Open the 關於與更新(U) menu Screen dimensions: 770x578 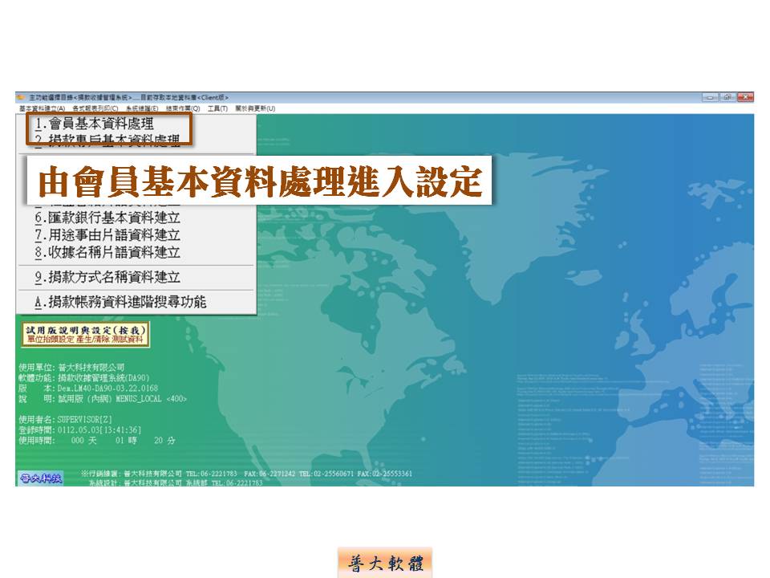255,108
